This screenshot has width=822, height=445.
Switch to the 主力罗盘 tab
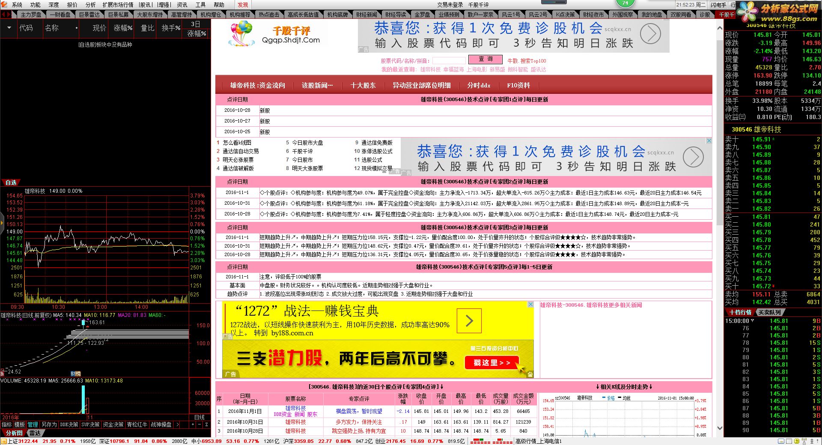[31, 15]
